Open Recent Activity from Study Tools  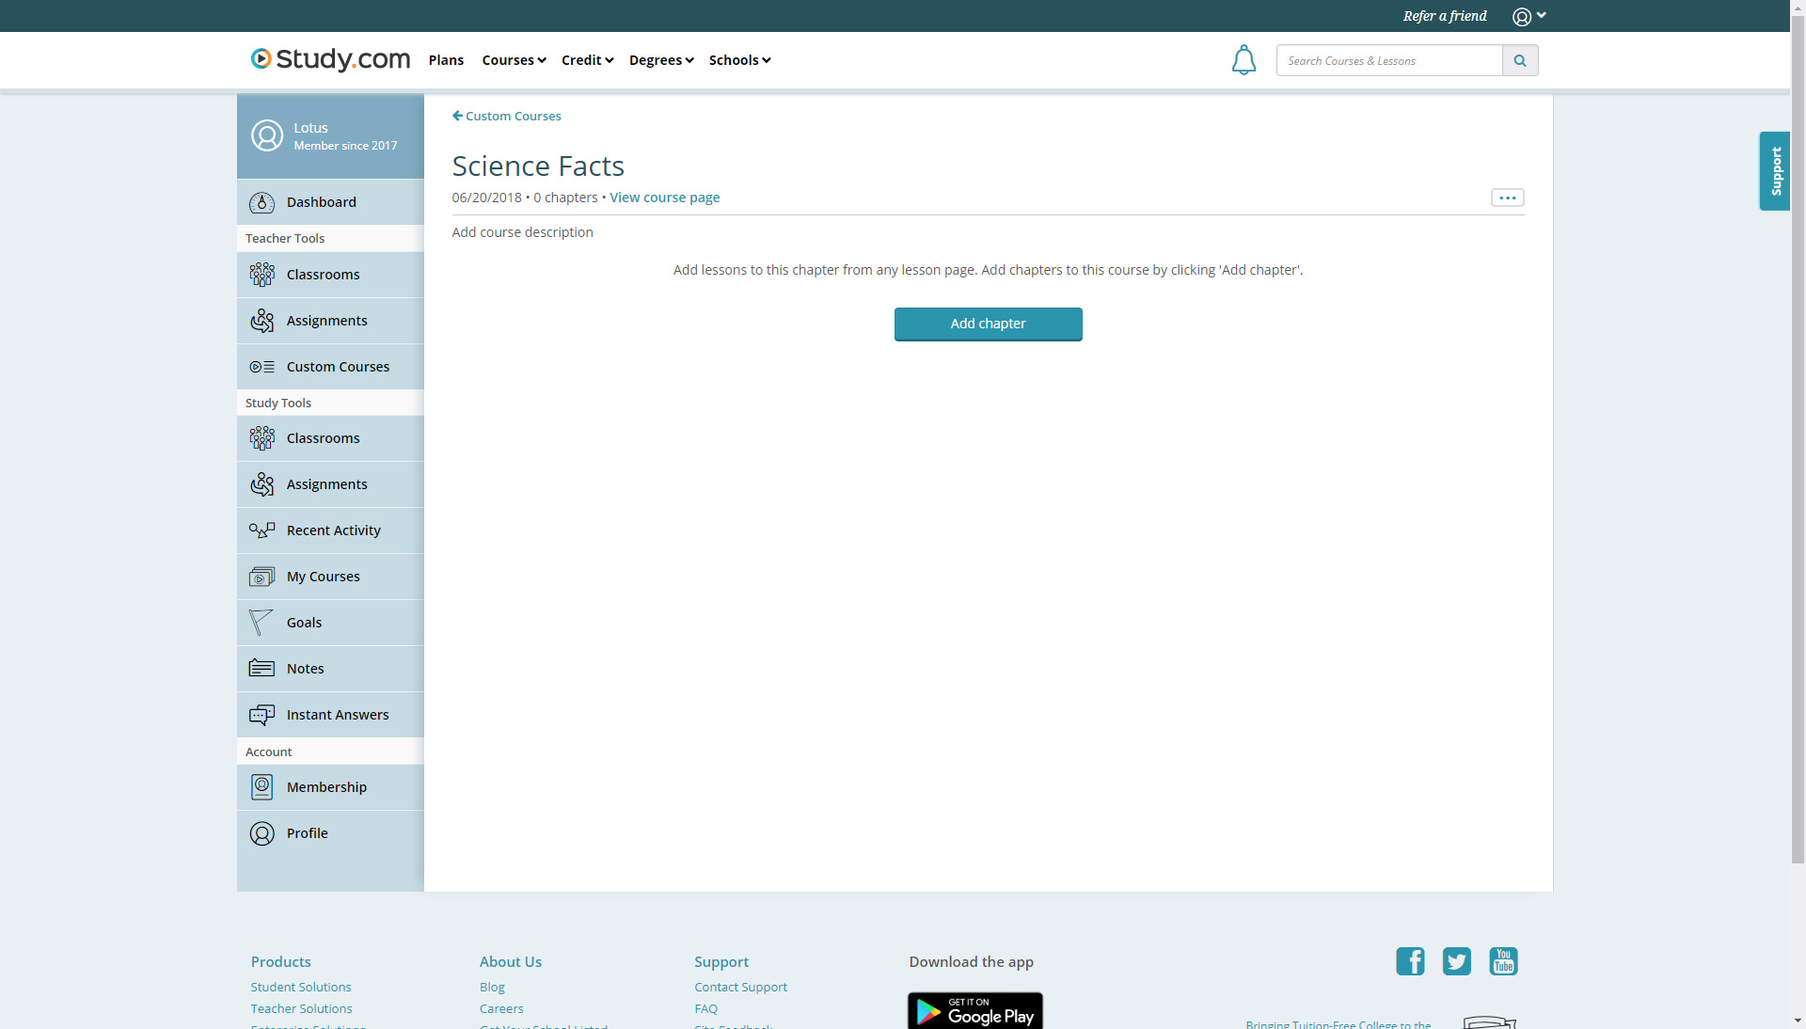(x=334, y=530)
